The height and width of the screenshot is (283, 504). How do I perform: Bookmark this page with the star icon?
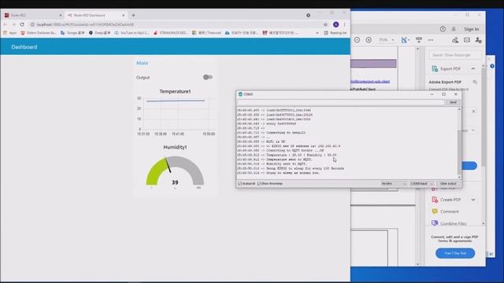click(325, 24)
